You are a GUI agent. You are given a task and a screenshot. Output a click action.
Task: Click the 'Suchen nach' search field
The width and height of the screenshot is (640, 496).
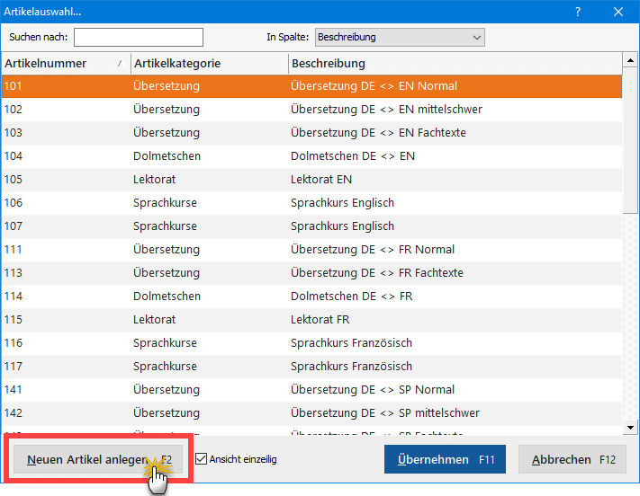tap(139, 37)
